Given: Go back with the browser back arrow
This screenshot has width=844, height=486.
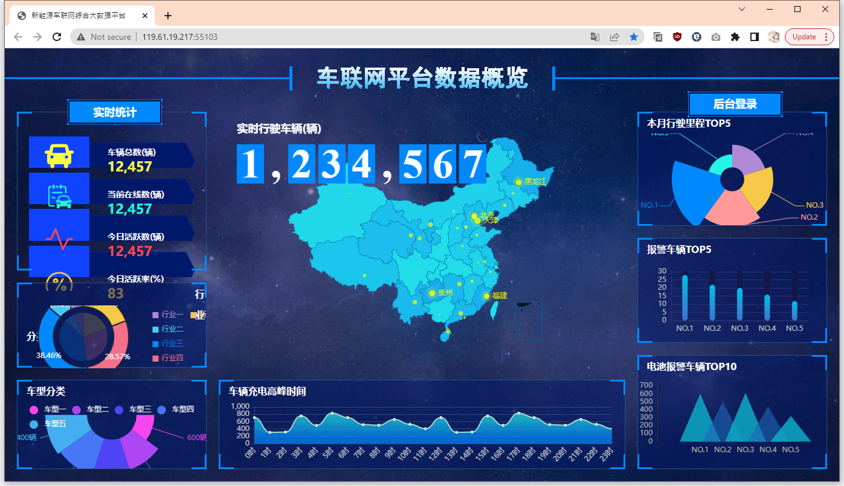Looking at the screenshot, I should (x=18, y=37).
